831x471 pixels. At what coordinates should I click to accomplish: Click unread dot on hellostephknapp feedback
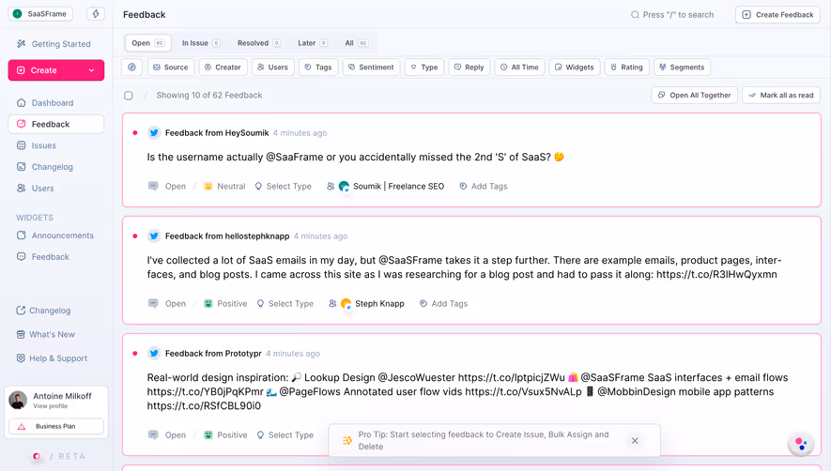[135, 236]
